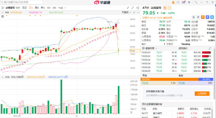Select the 1分 chart tab
This screenshot has width=216, height=118.
[x=48, y=8]
